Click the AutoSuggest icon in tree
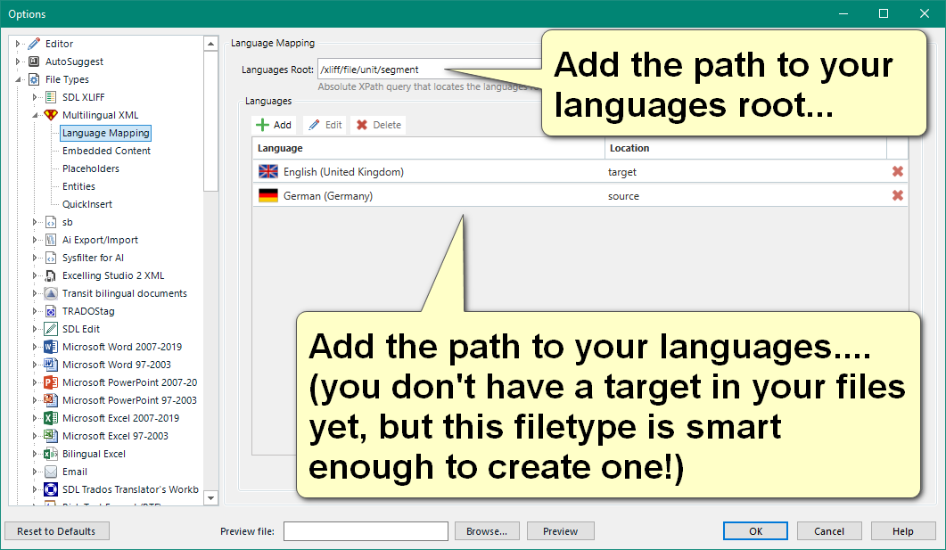 pos(35,62)
